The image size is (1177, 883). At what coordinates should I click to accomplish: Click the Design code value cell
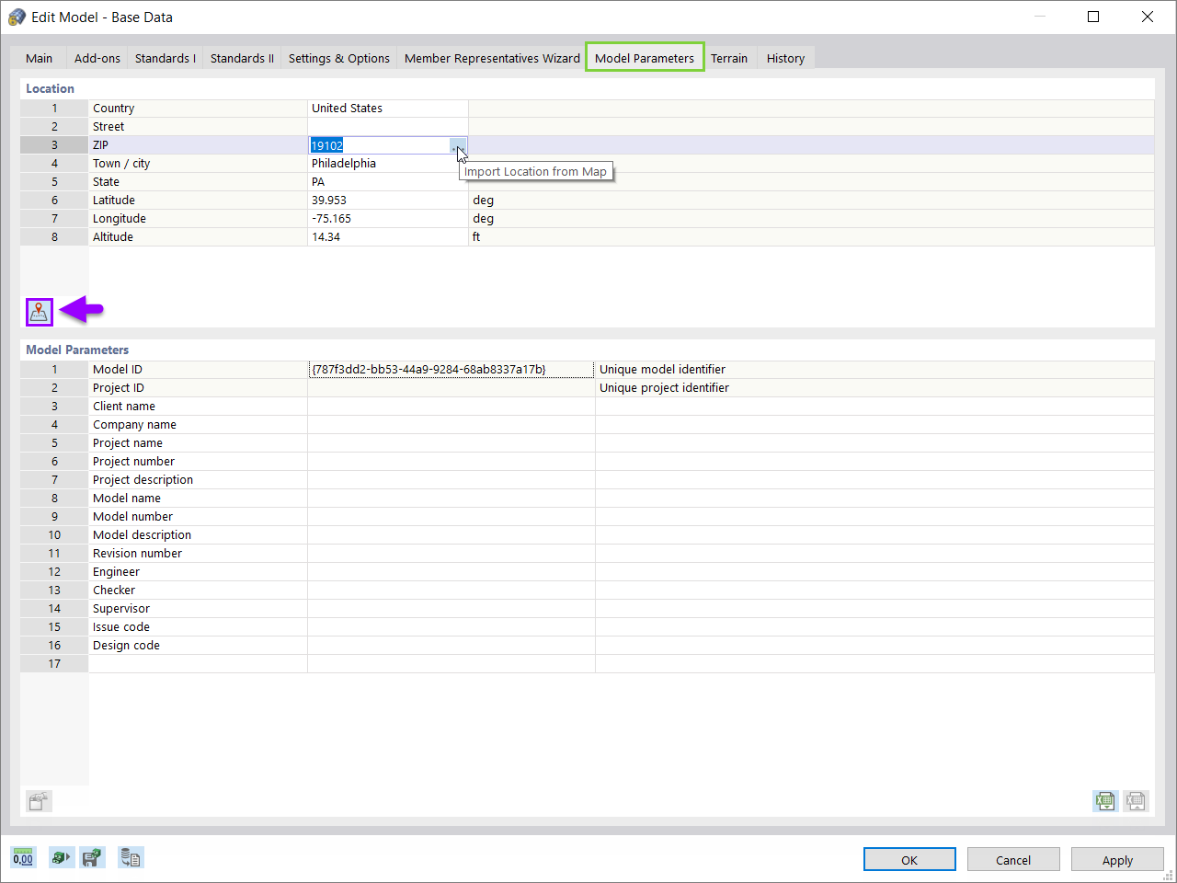click(451, 646)
